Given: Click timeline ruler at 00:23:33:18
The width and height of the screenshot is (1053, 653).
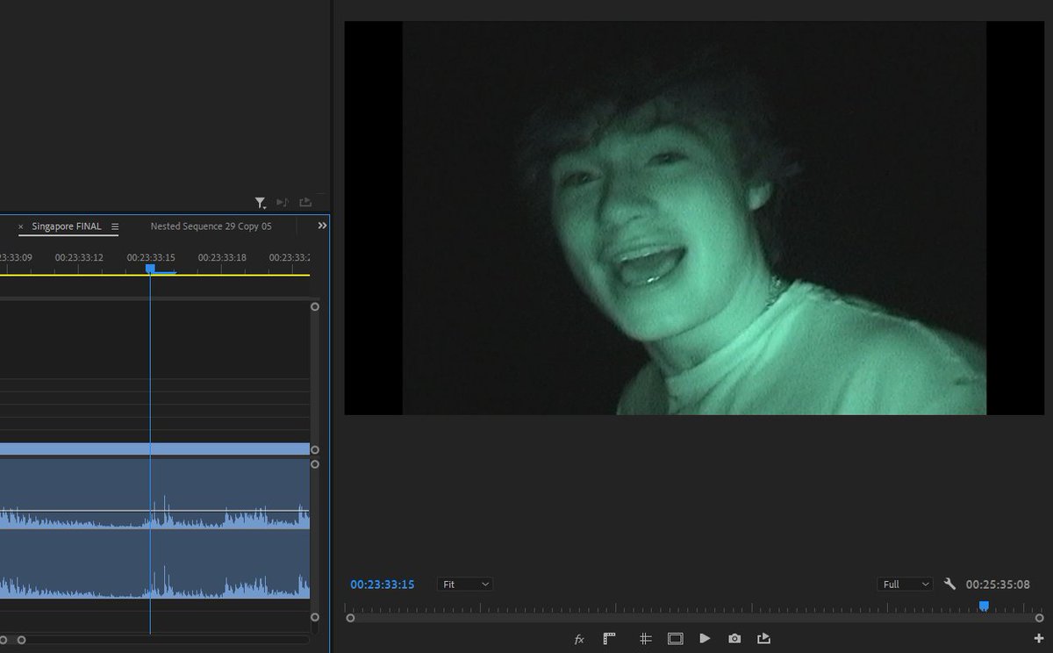Looking at the screenshot, I should pos(222,257).
